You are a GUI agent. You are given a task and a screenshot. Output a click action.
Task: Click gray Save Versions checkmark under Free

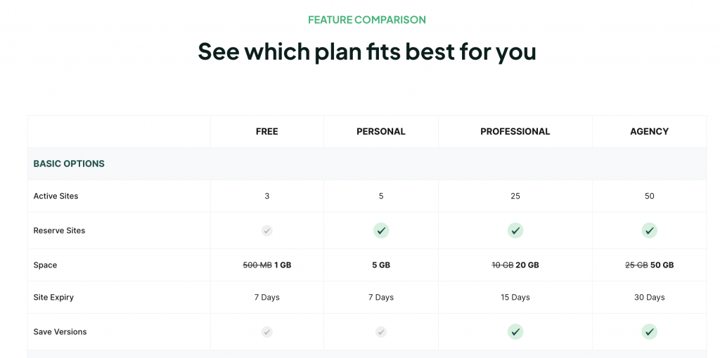click(x=266, y=331)
